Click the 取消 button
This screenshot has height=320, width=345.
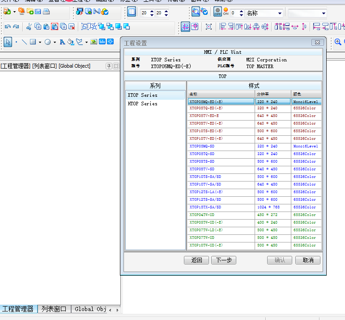pyautogui.click(x=307, y=260)
